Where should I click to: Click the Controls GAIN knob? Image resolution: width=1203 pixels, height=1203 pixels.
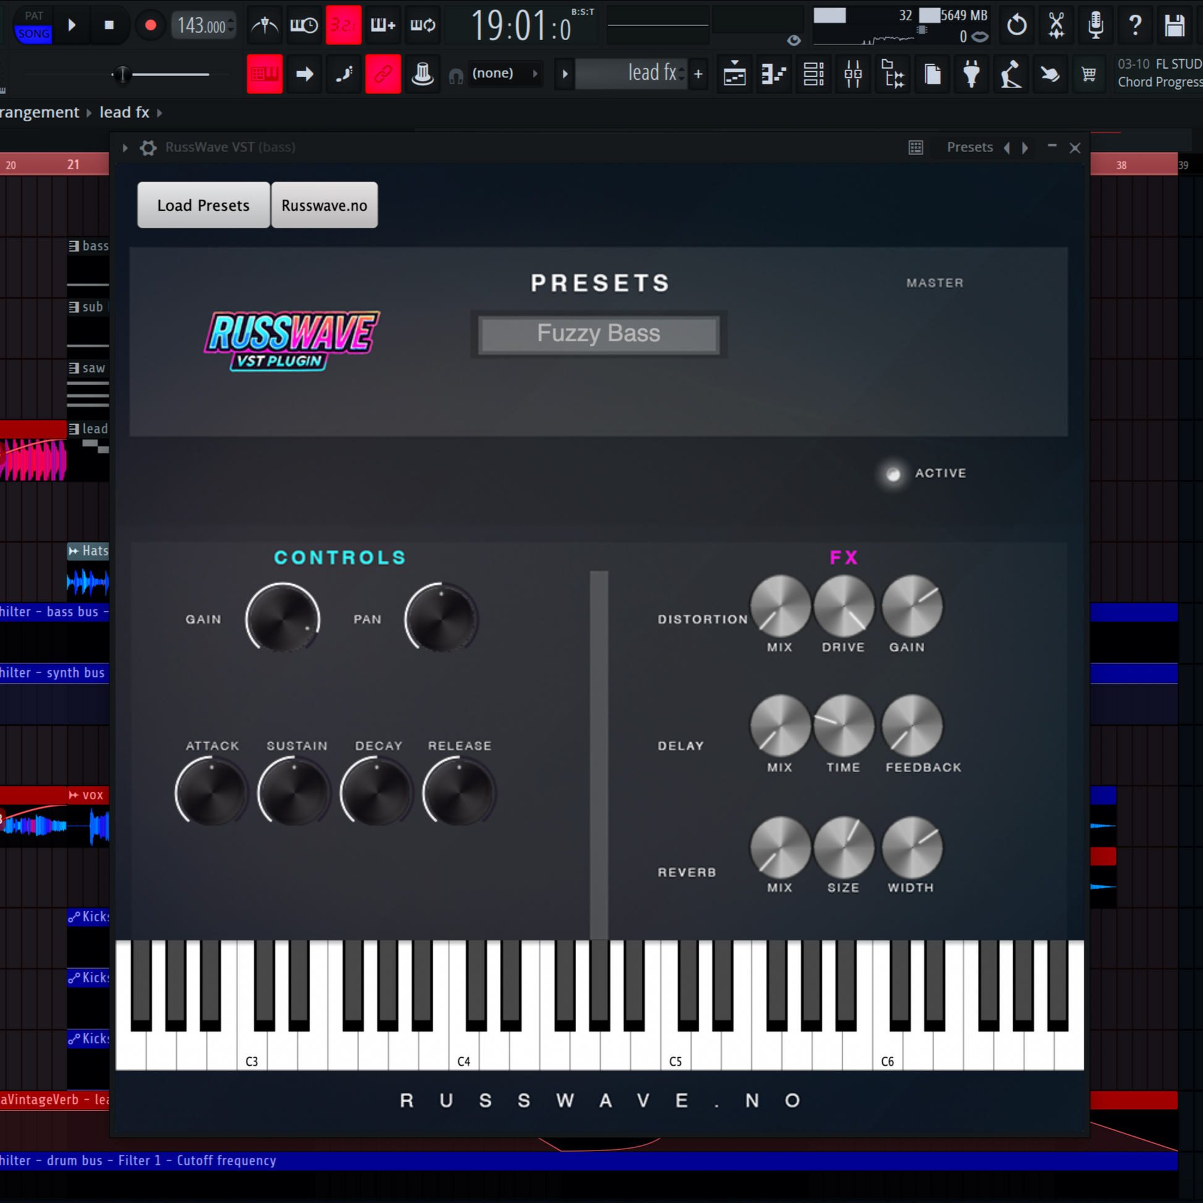pos(283,618)
